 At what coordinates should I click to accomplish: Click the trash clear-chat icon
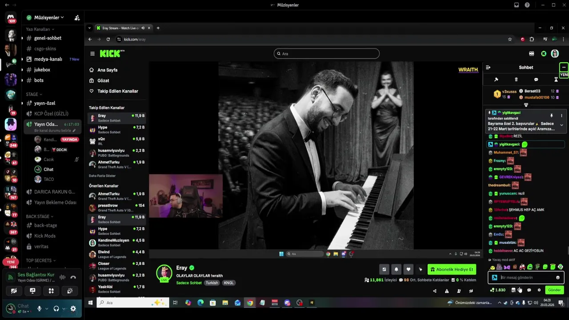pos(516,80)
